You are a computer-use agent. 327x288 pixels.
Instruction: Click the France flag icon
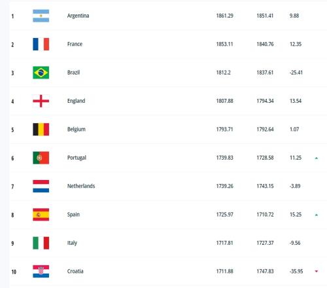[x=41, y=44]
